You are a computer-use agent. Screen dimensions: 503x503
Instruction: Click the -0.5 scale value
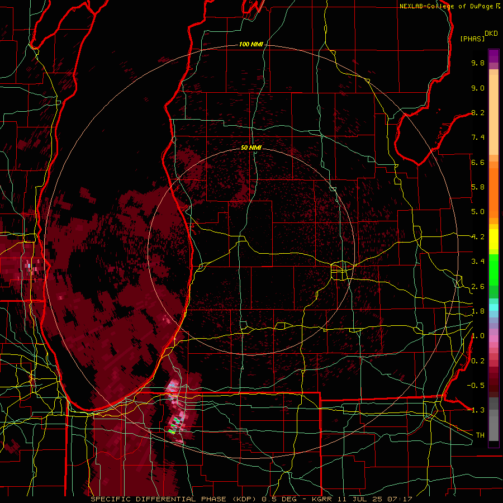click(x=477, y=386)
